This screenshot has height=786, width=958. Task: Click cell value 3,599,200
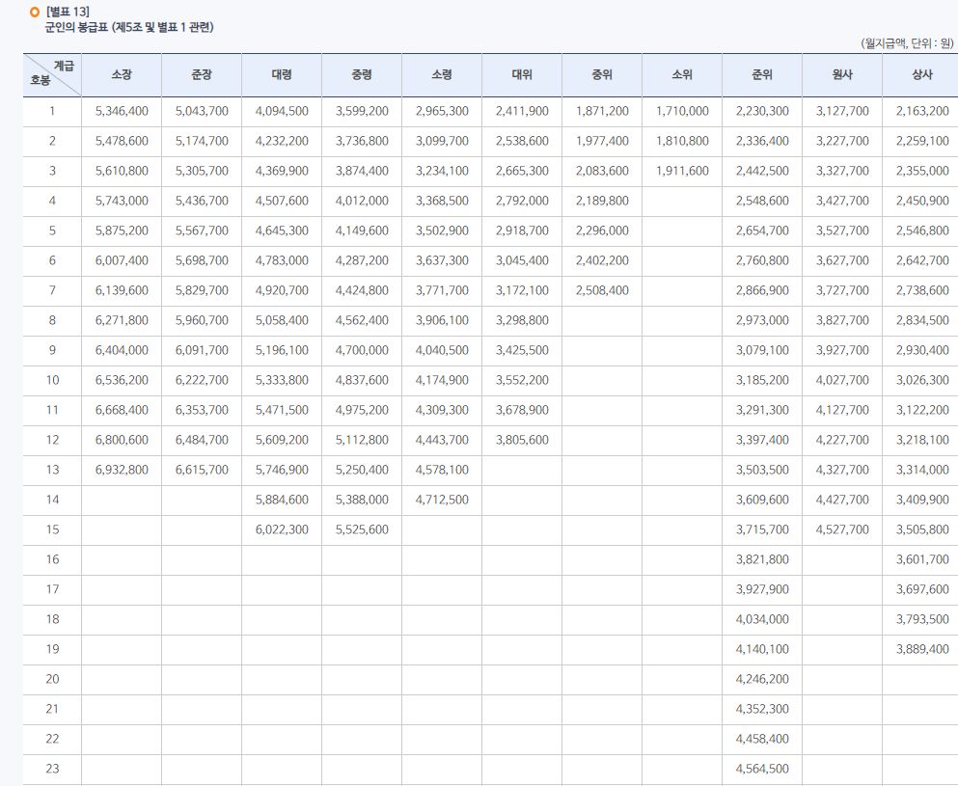(x=362, y=111)
